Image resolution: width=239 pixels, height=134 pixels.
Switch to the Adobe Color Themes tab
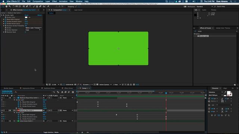tap(223, 28)
